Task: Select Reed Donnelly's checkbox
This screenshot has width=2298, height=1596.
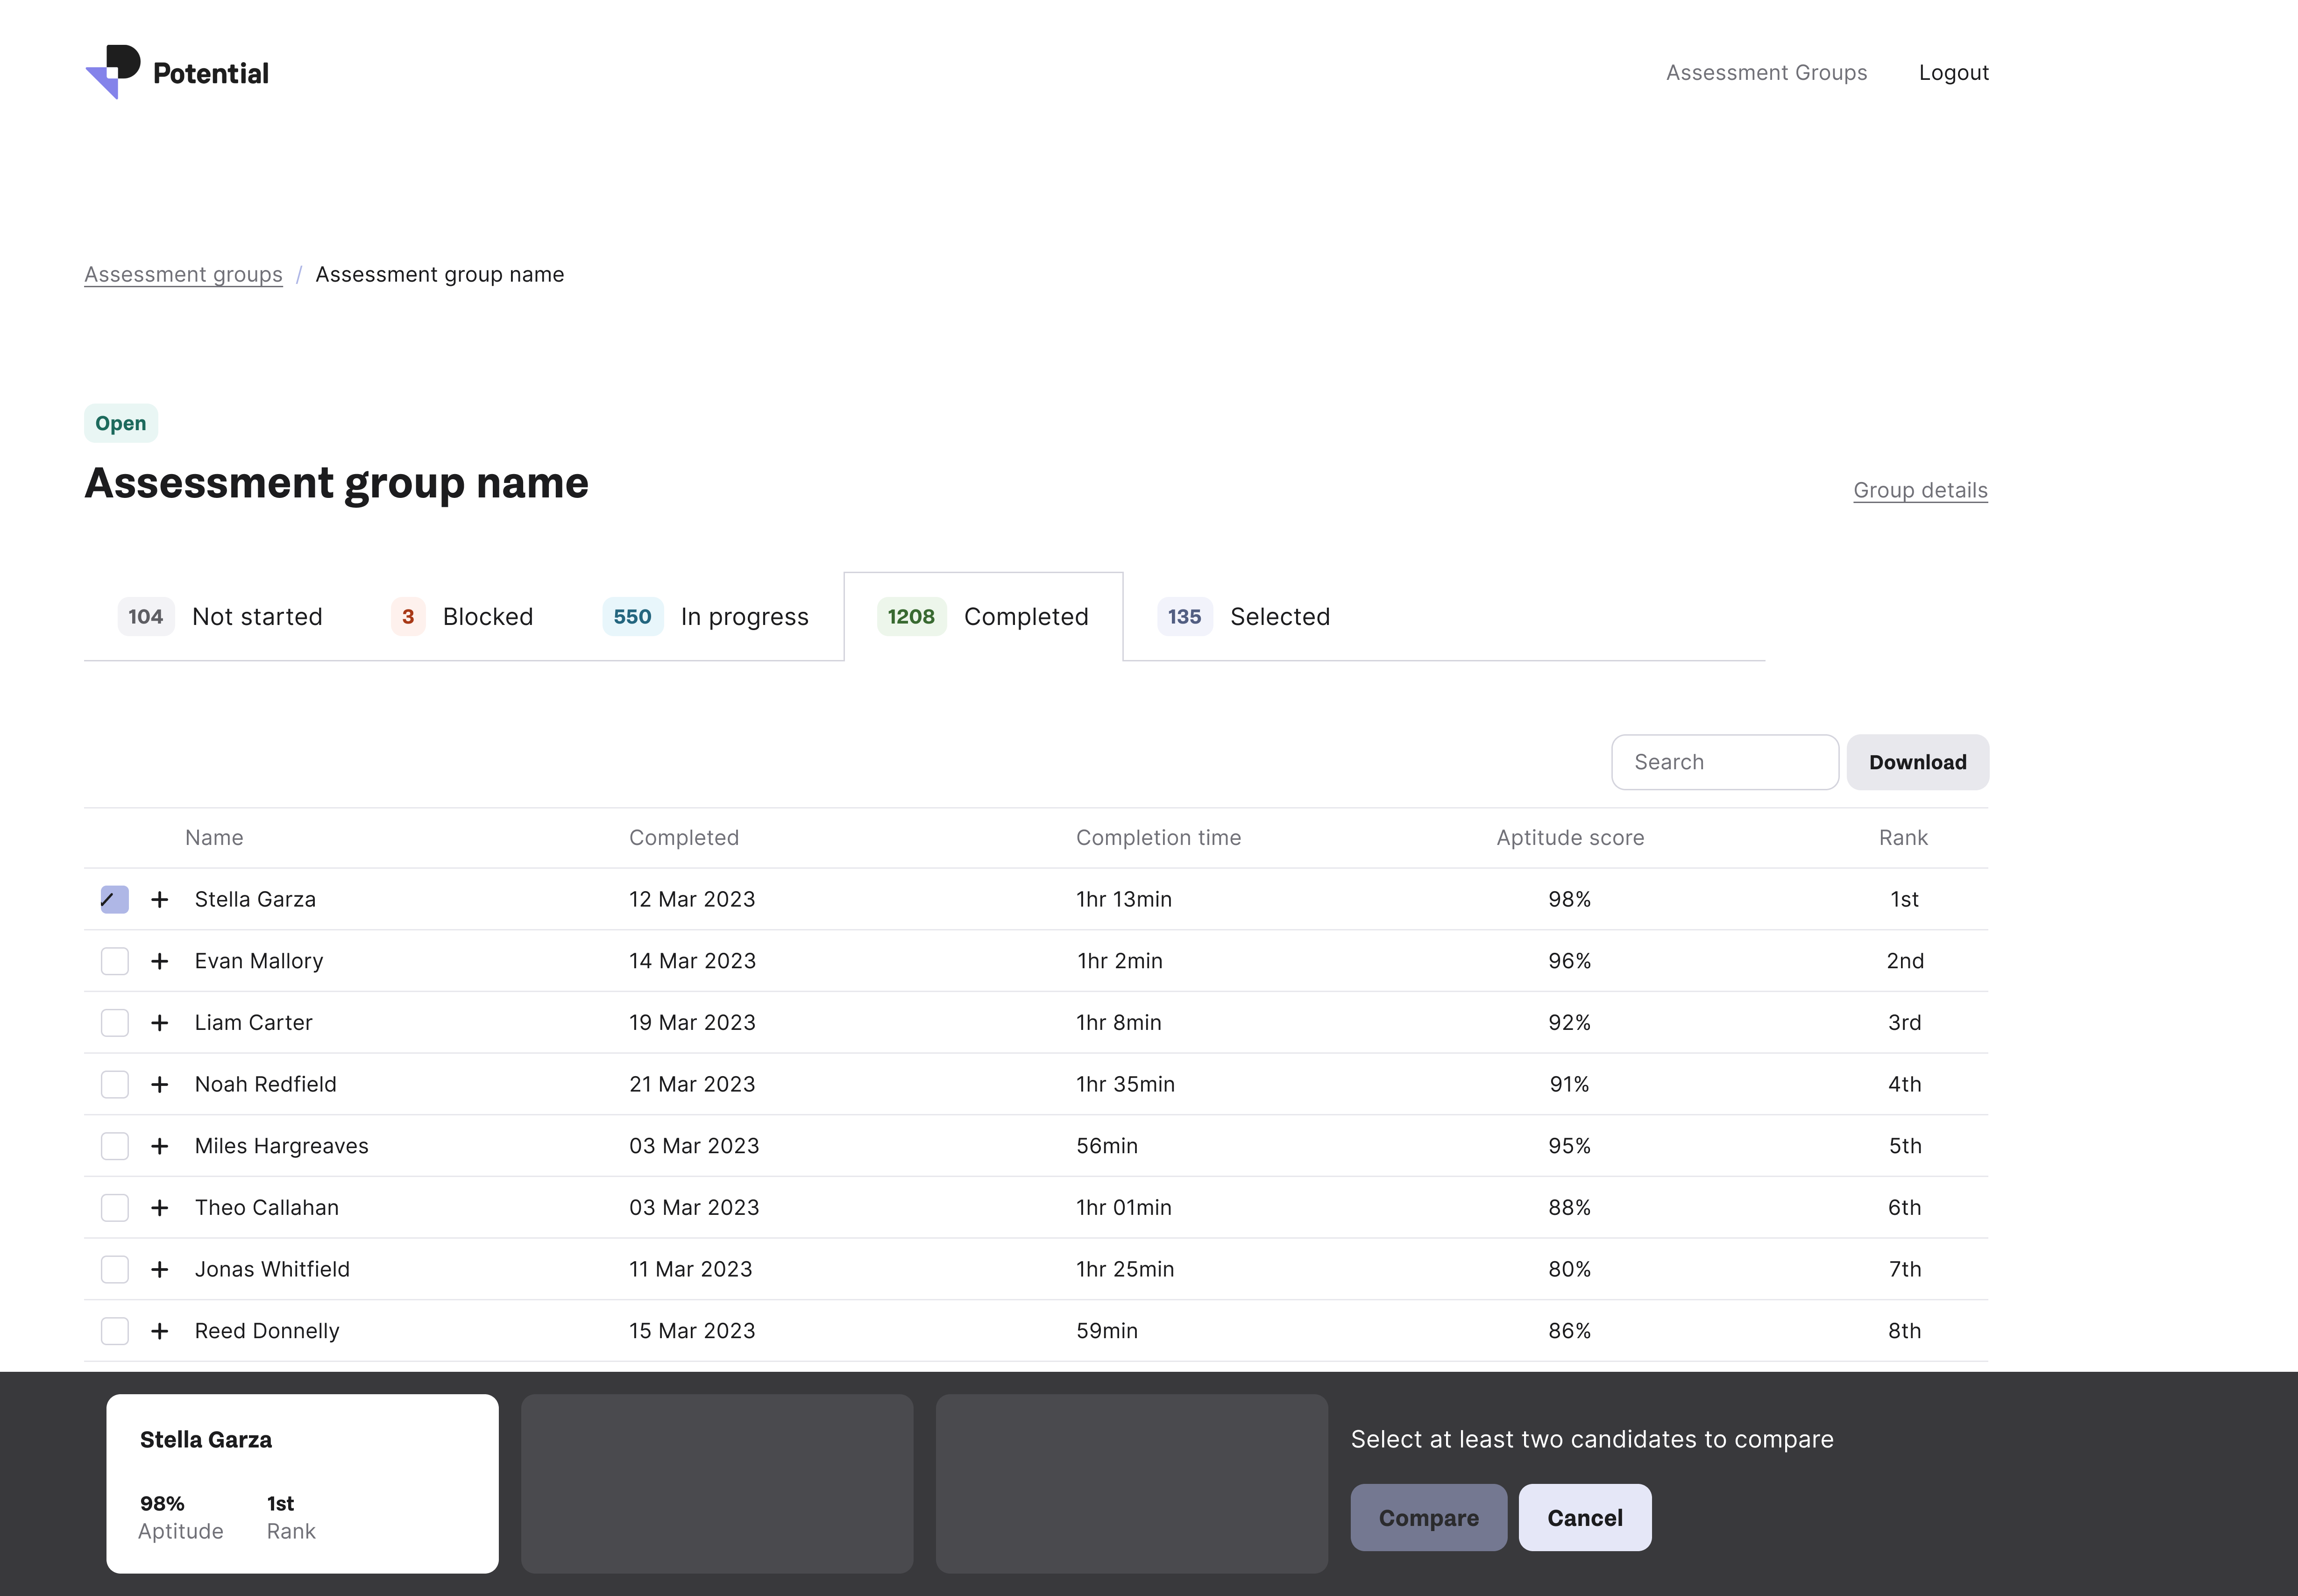Action: pos(115,1331)
